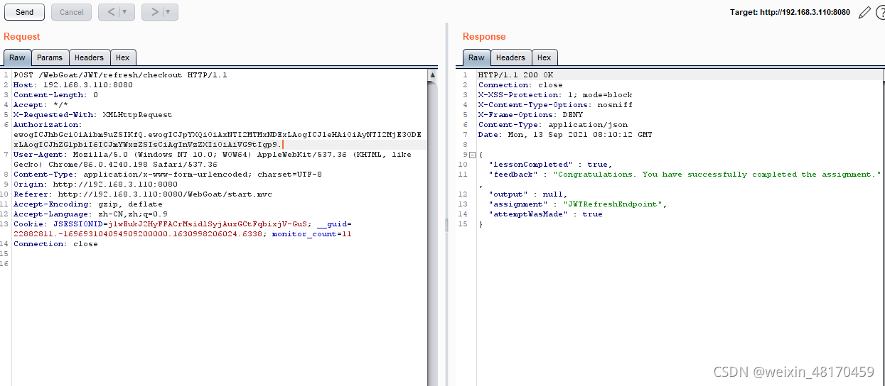Click the Referer start.mvc header line
Screen dimensions: 885x386
point(142,194)
